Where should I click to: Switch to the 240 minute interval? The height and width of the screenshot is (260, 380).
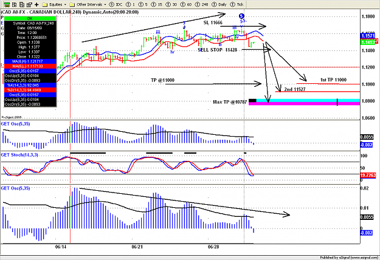click(x=202, y=4)
